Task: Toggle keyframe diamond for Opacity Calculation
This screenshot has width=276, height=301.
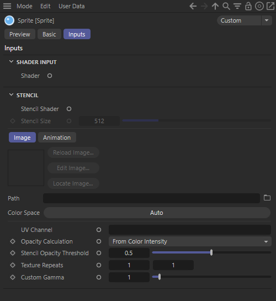Action: (x=13, y=241)
